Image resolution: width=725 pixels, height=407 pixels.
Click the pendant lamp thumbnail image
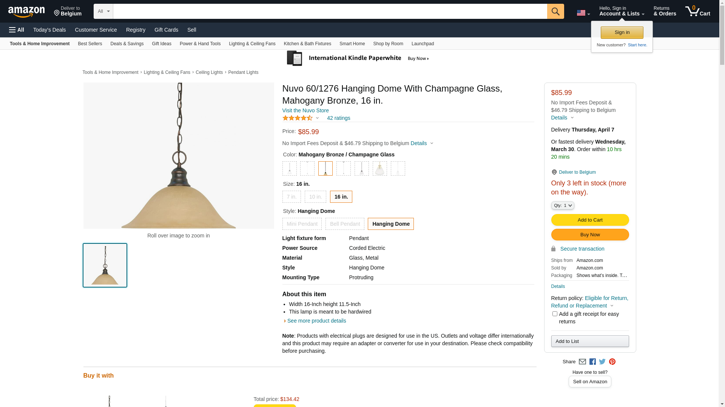tap(105, 265)
